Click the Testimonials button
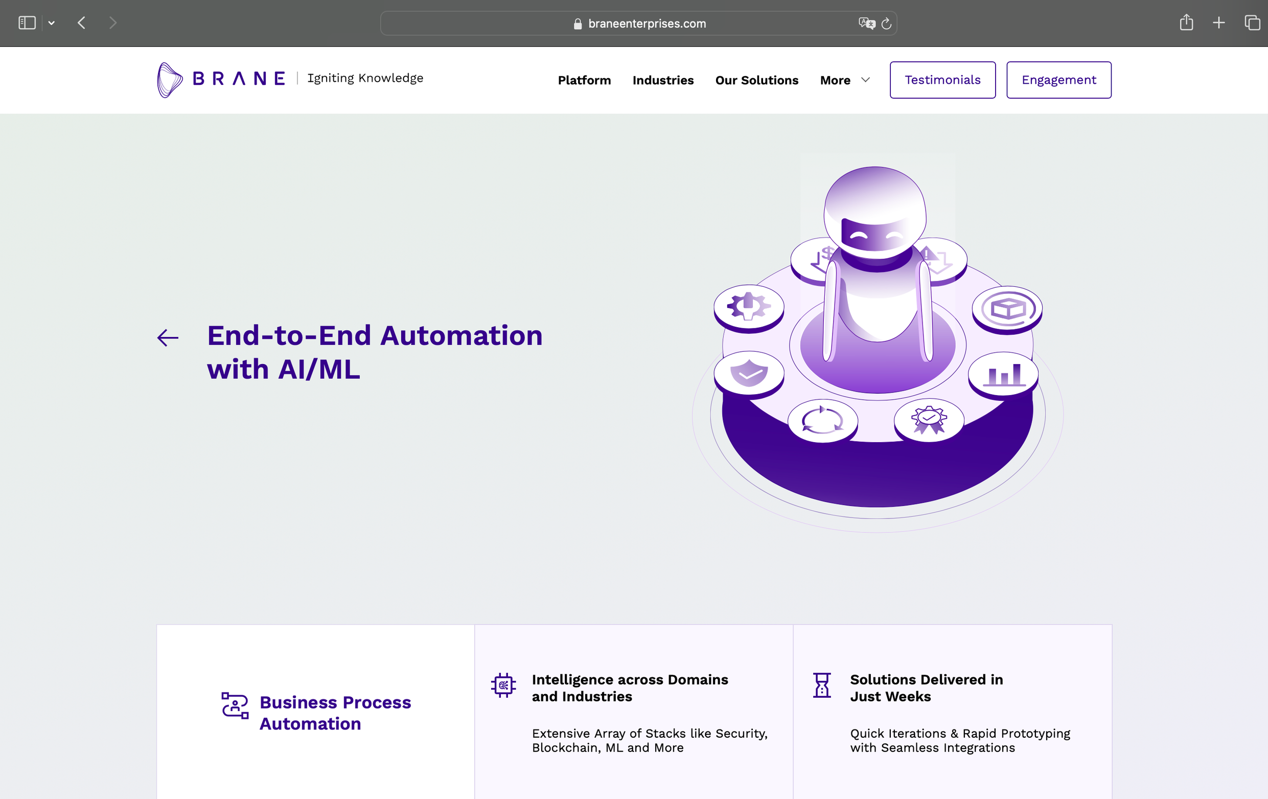Screen dimensions: 1268x799 942,80
